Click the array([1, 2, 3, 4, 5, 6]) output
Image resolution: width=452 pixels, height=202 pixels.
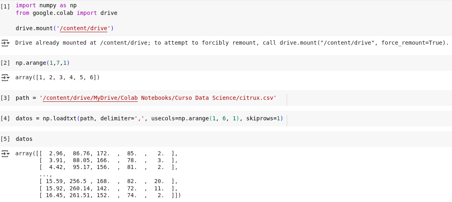[x=57, y=77]
